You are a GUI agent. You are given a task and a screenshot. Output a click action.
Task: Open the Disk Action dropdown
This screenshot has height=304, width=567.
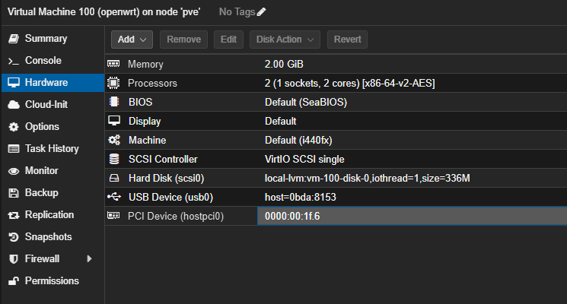click(285, 39)
